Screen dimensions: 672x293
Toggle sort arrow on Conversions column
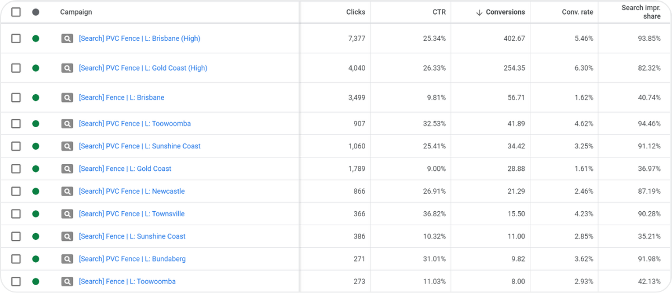point(479,12)
